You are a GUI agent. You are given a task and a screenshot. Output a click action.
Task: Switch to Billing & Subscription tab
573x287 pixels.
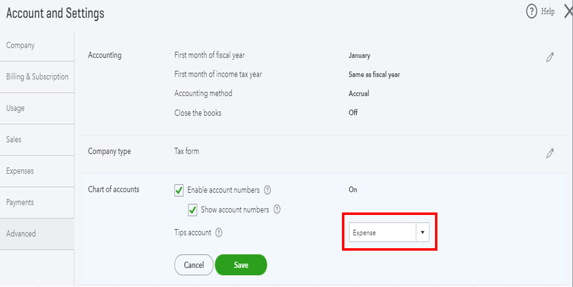tap(37, 77)
